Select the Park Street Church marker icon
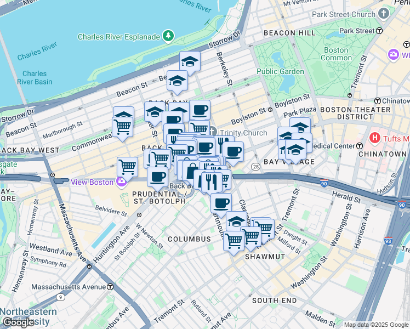410x329 pixels. pos(384,13)
